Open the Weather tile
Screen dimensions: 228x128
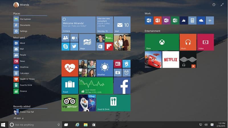pos(105,68)
